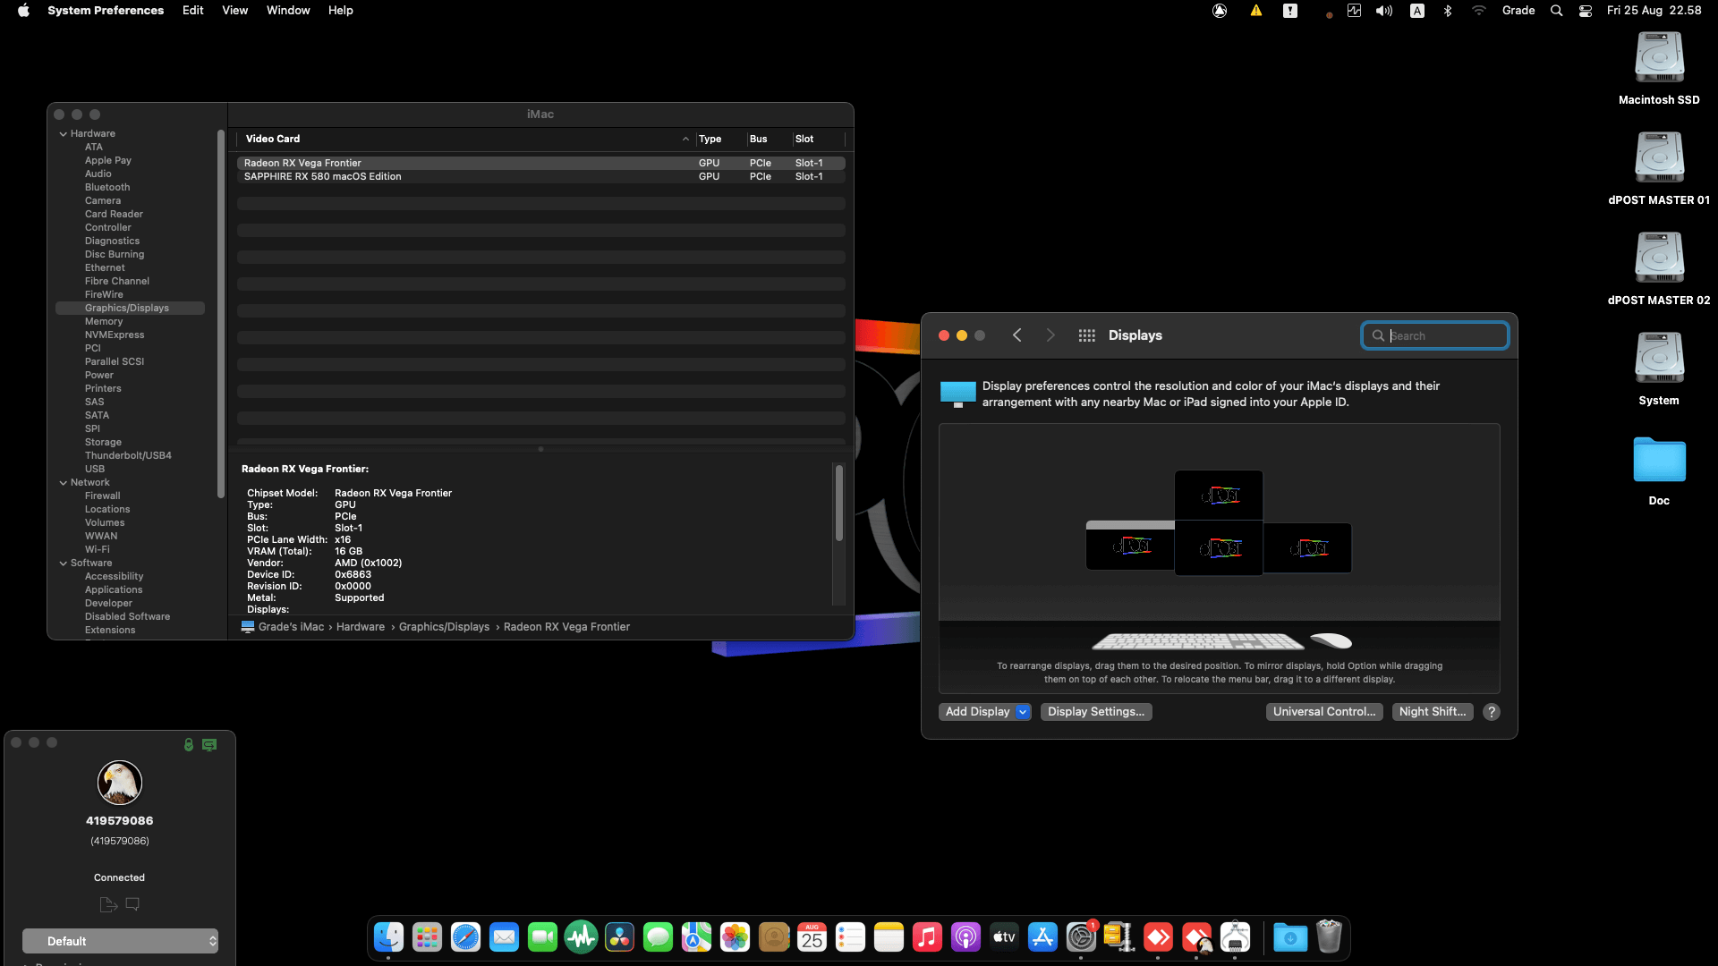Open the Downloads folder in the Dock
The height and width of the screenshot is (966, 1718).
1290,936
